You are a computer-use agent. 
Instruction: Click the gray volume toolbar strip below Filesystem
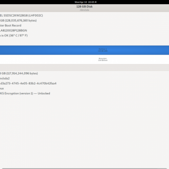click(x=84, y=67)
